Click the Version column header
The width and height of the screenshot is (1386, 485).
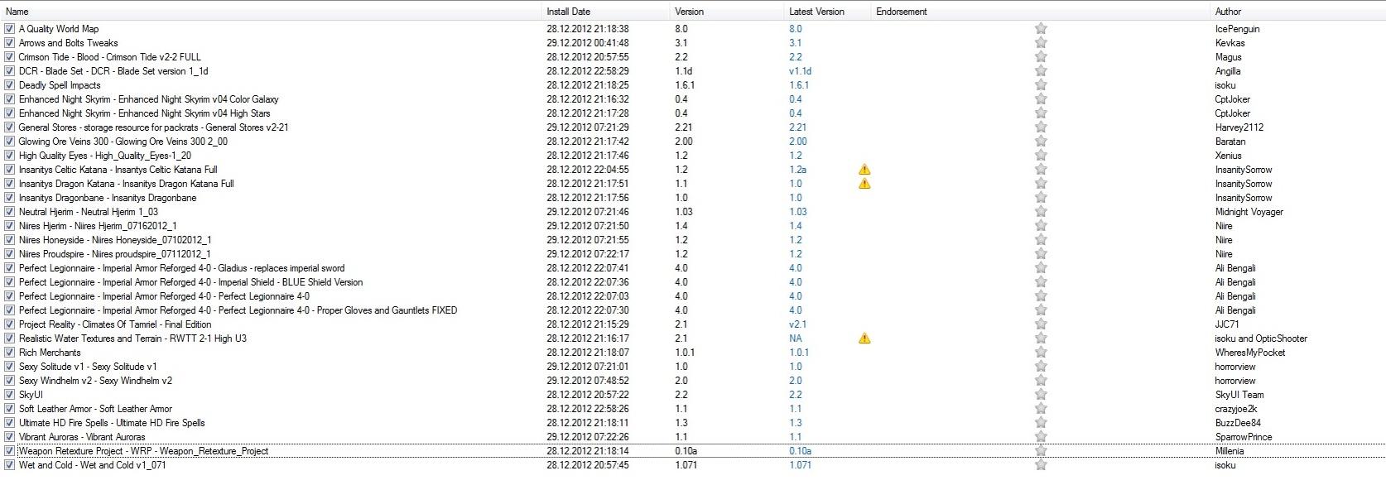point(689,12)
